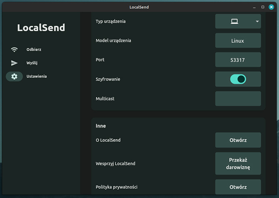Expand the device type dropdown arrow

[257, 22]
